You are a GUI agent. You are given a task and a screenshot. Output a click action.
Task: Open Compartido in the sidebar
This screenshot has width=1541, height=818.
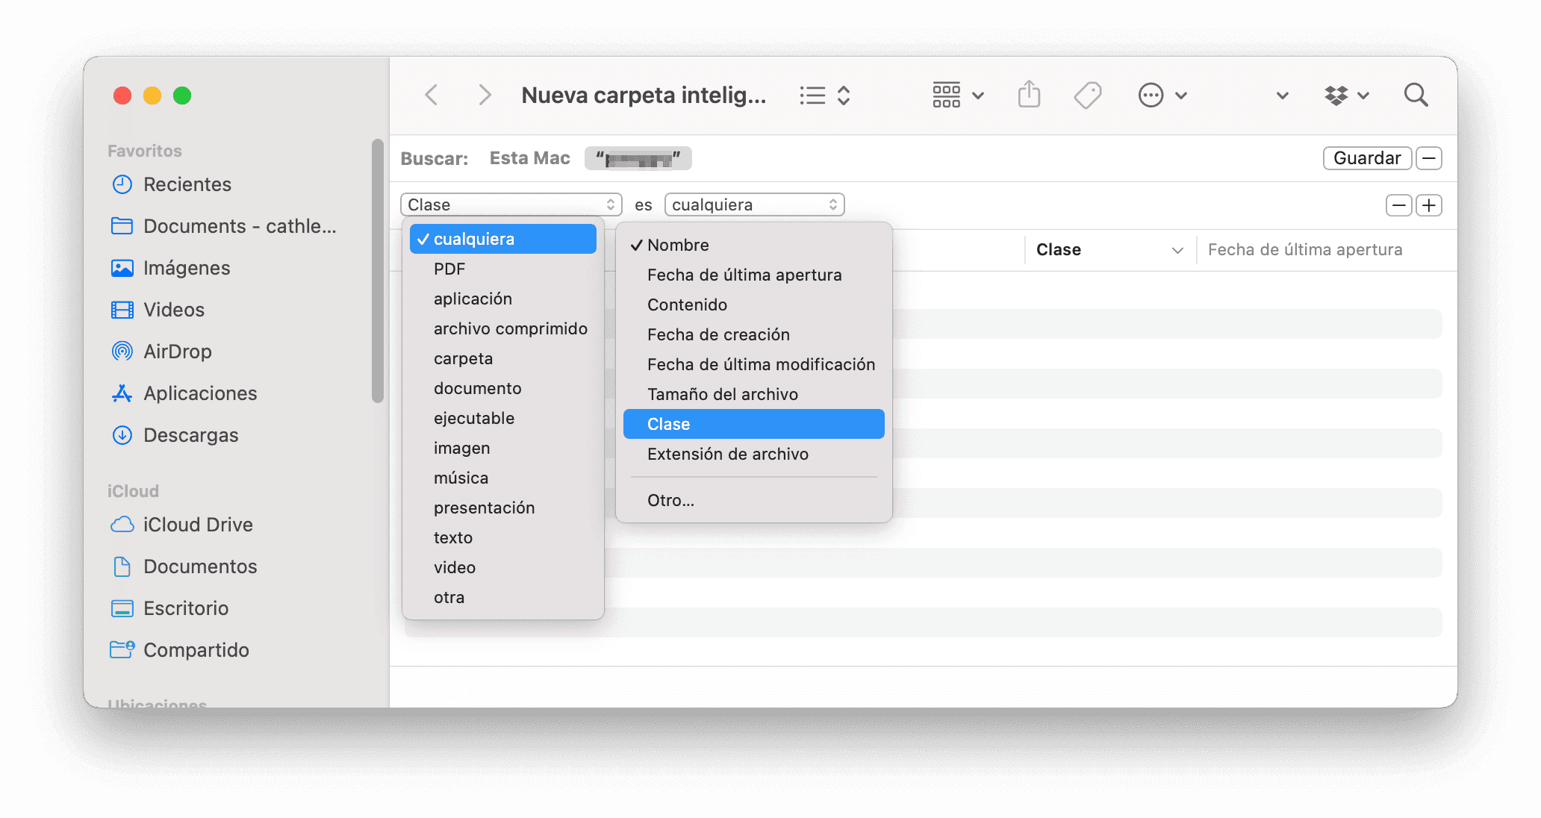[180, 650]
